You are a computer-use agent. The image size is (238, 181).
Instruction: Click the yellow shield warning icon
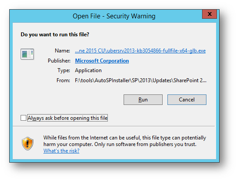pos(28,143)
